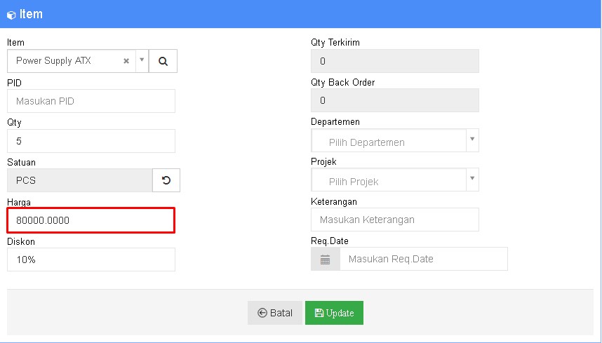Select the Diskon field showing 10%

[91, 260]
